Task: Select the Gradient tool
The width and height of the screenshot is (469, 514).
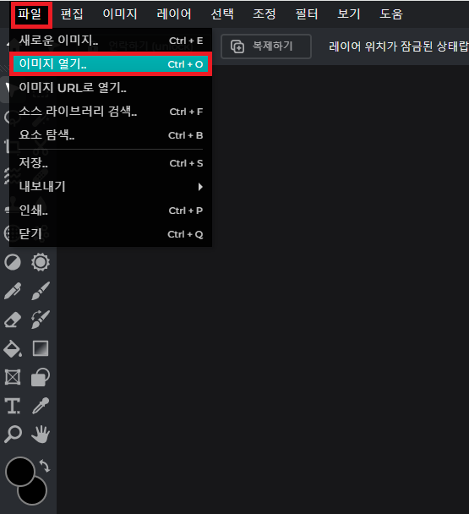Action: coord(41,348)
